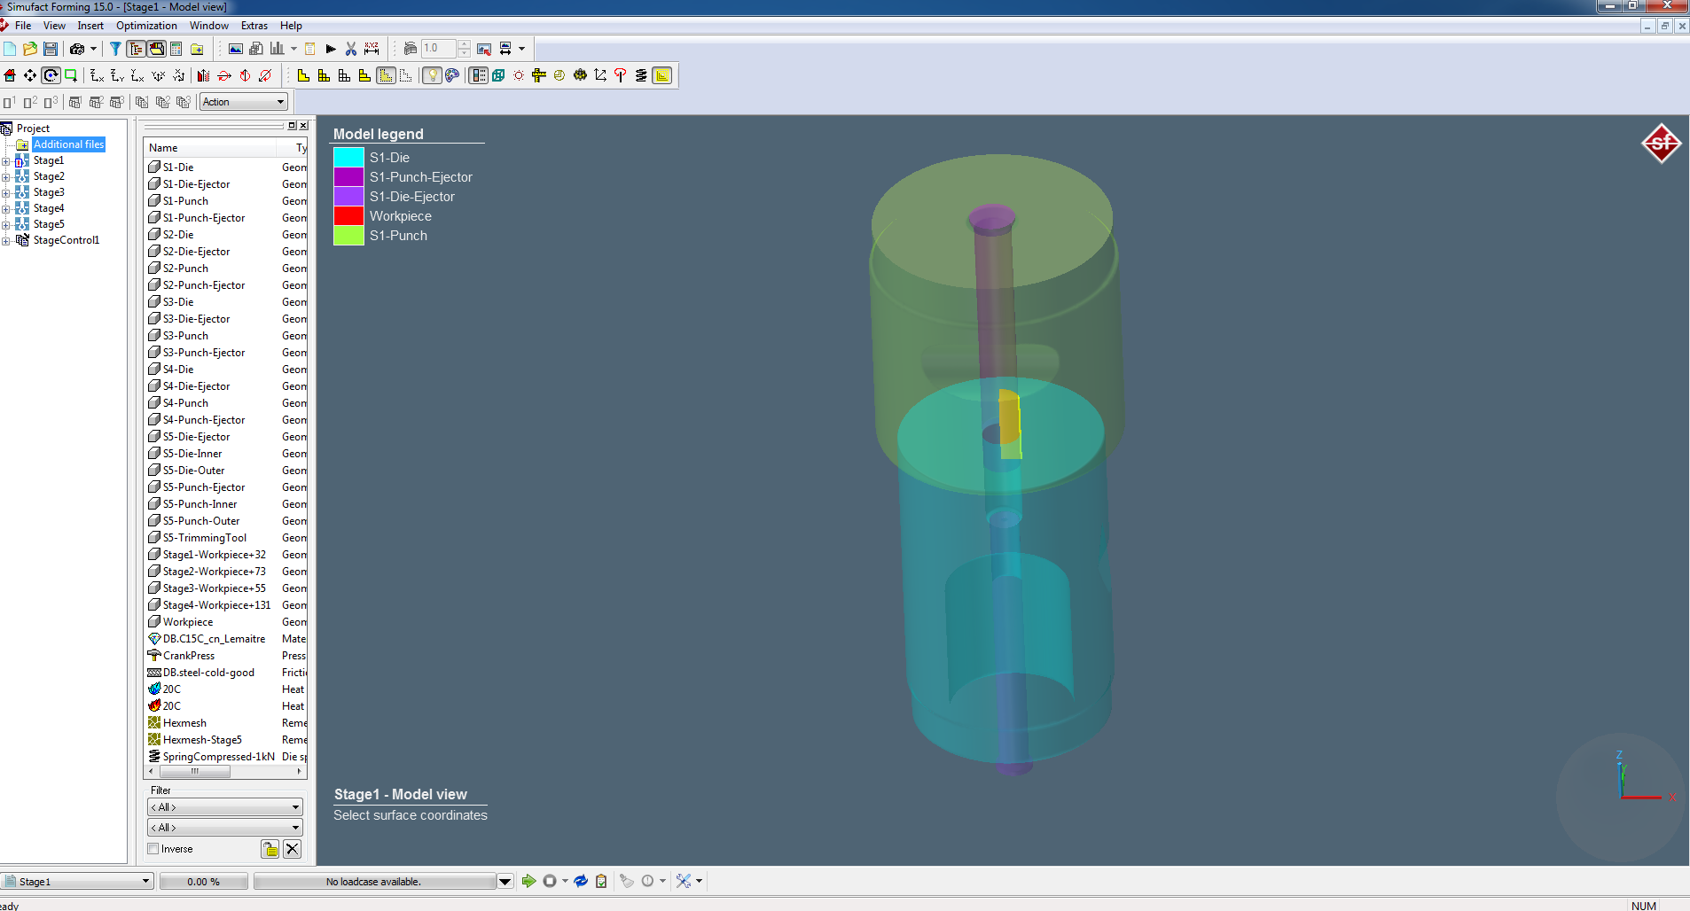Open the View menu
This screenshot has width=1690, height=911.
pyautogui.click(x=54, y=26)
